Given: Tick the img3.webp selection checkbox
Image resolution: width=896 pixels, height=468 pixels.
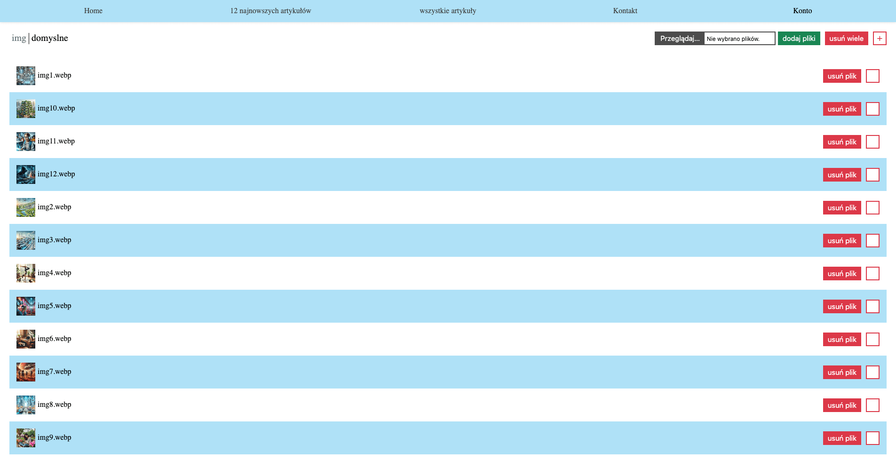Looking at the screenshot, I should click(872, 241).
